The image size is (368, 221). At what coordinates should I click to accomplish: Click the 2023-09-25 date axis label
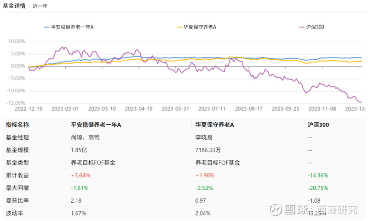tap(285, 109)
